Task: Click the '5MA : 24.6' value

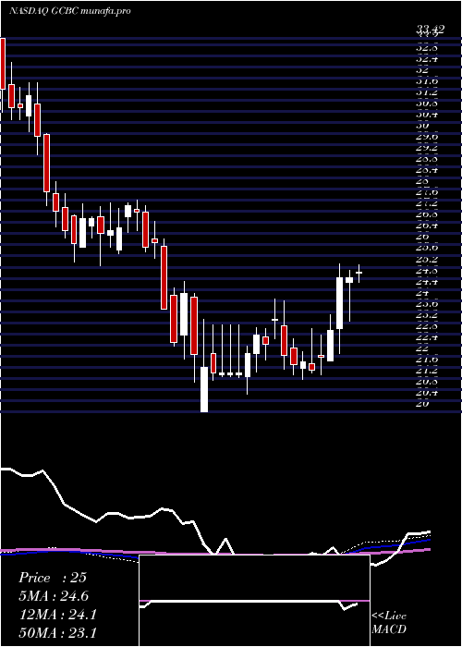Action: point(54,596)
